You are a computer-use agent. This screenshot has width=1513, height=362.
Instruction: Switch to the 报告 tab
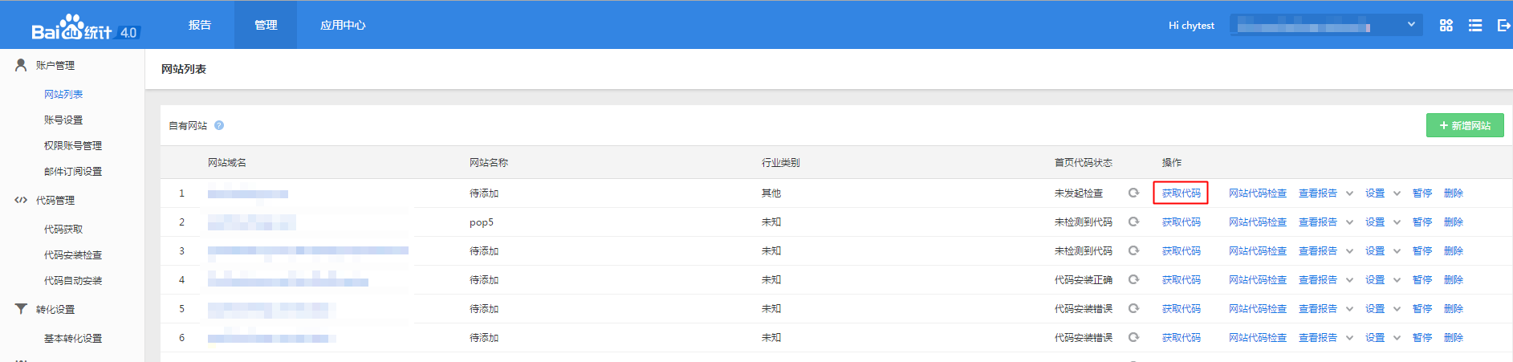[x=200, y=25]
